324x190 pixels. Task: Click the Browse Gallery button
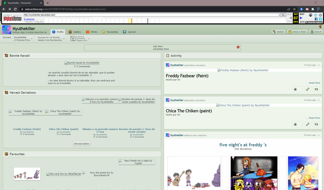[x=82, y=144]
